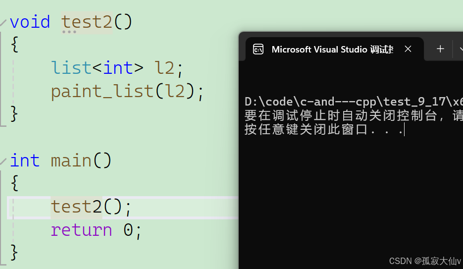Click the console icon on terminal tab
The image size is (463, 269).
point(258,49)
